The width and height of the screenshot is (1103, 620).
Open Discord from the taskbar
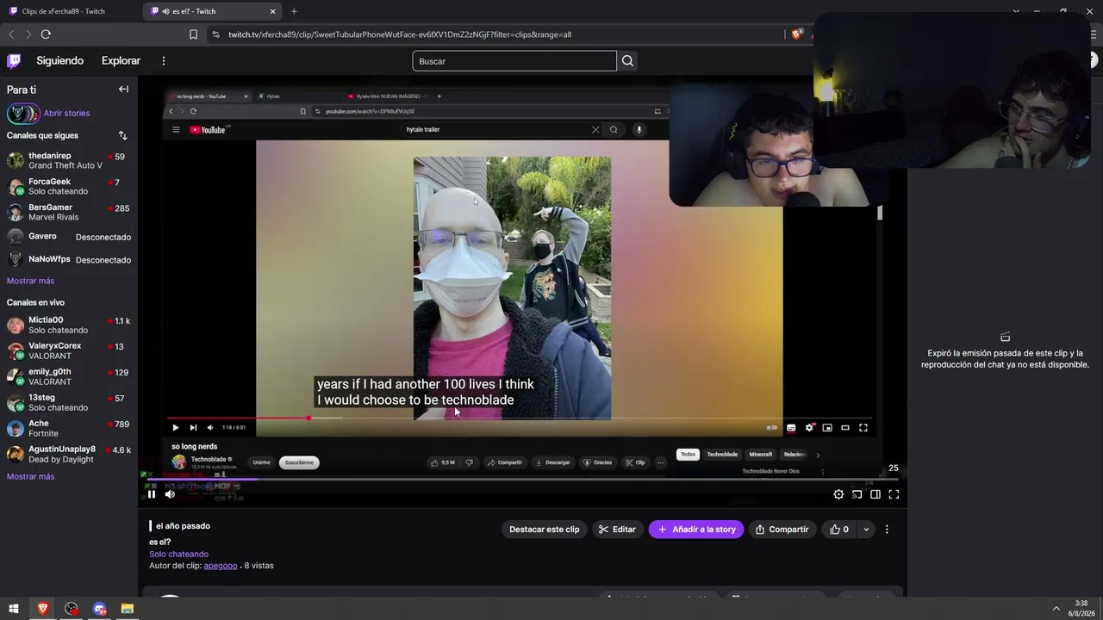point(99,609)
